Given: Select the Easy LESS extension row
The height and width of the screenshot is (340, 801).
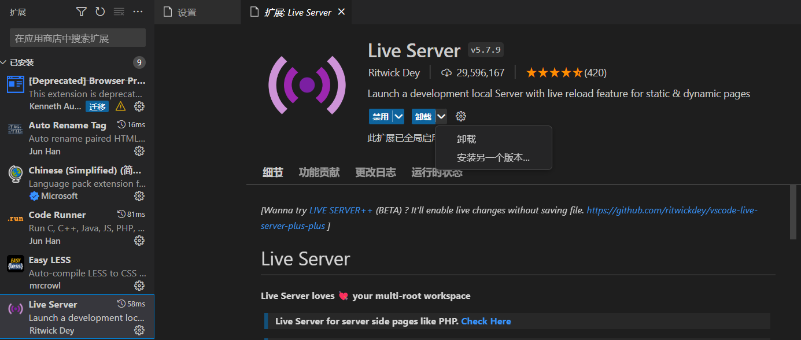Looking at the screenshot, I should 77,272.
